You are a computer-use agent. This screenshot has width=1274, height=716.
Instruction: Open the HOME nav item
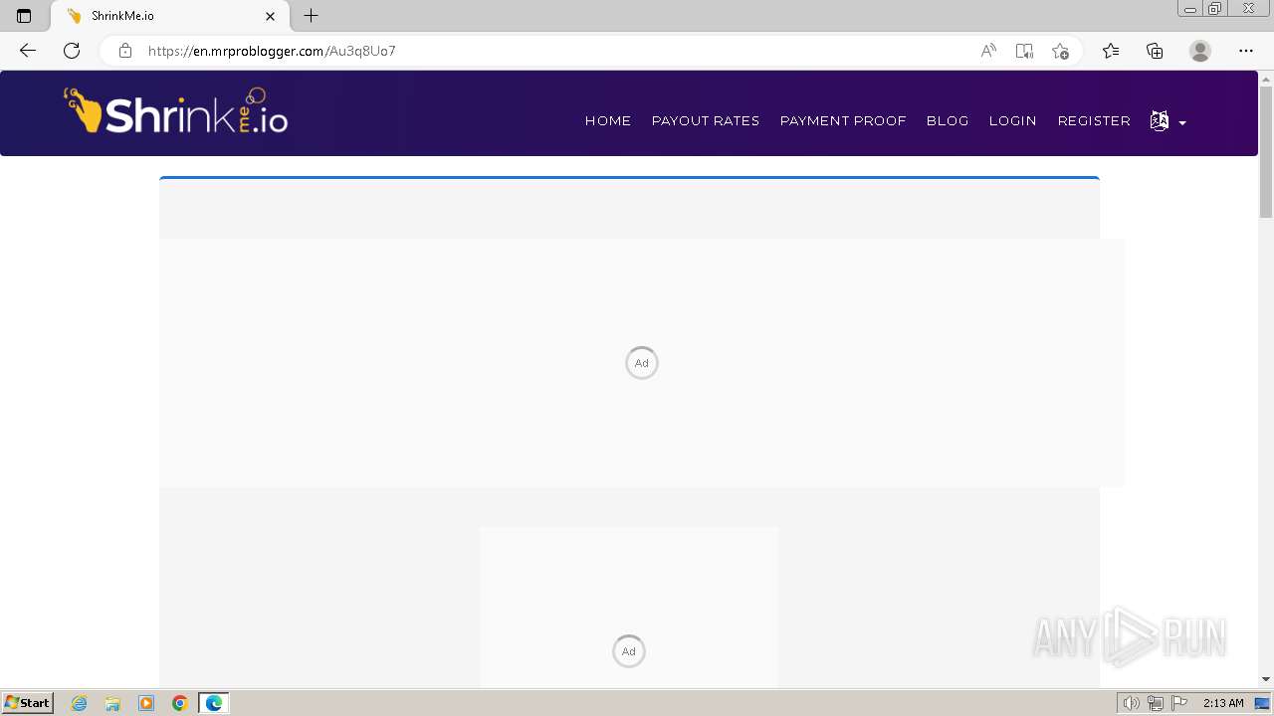point(608,121)
